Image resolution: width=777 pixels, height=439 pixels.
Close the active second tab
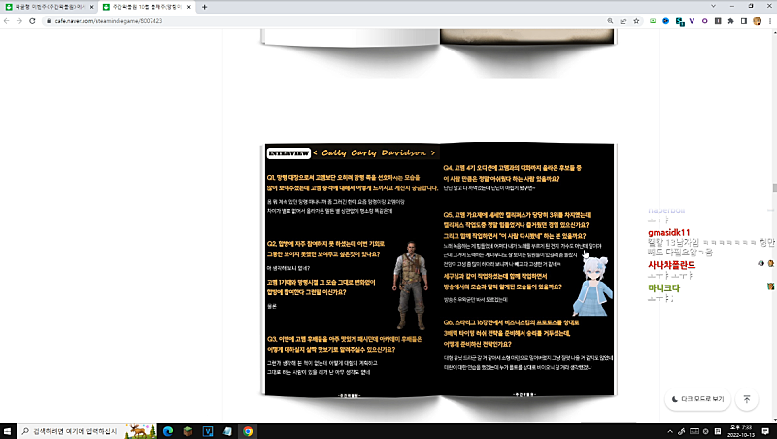coord(188,7)
